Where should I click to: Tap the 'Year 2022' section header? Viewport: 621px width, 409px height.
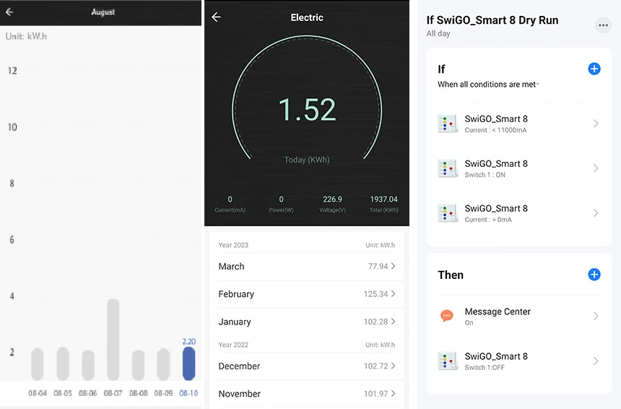point(233,345)
